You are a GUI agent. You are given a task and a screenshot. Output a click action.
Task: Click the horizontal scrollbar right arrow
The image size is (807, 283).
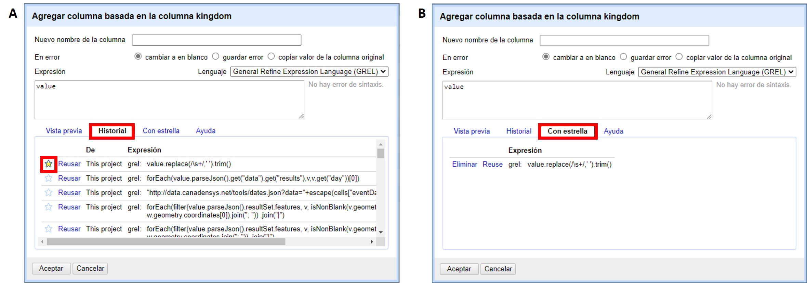point(372,242)
